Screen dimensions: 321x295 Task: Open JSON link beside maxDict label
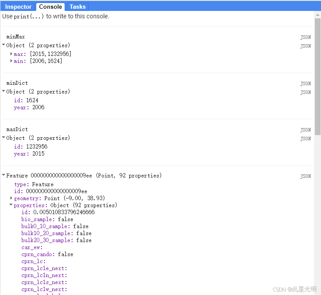point(305,130)
